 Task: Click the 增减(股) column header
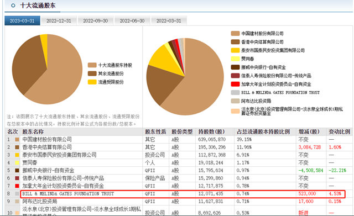coord(309,131)
